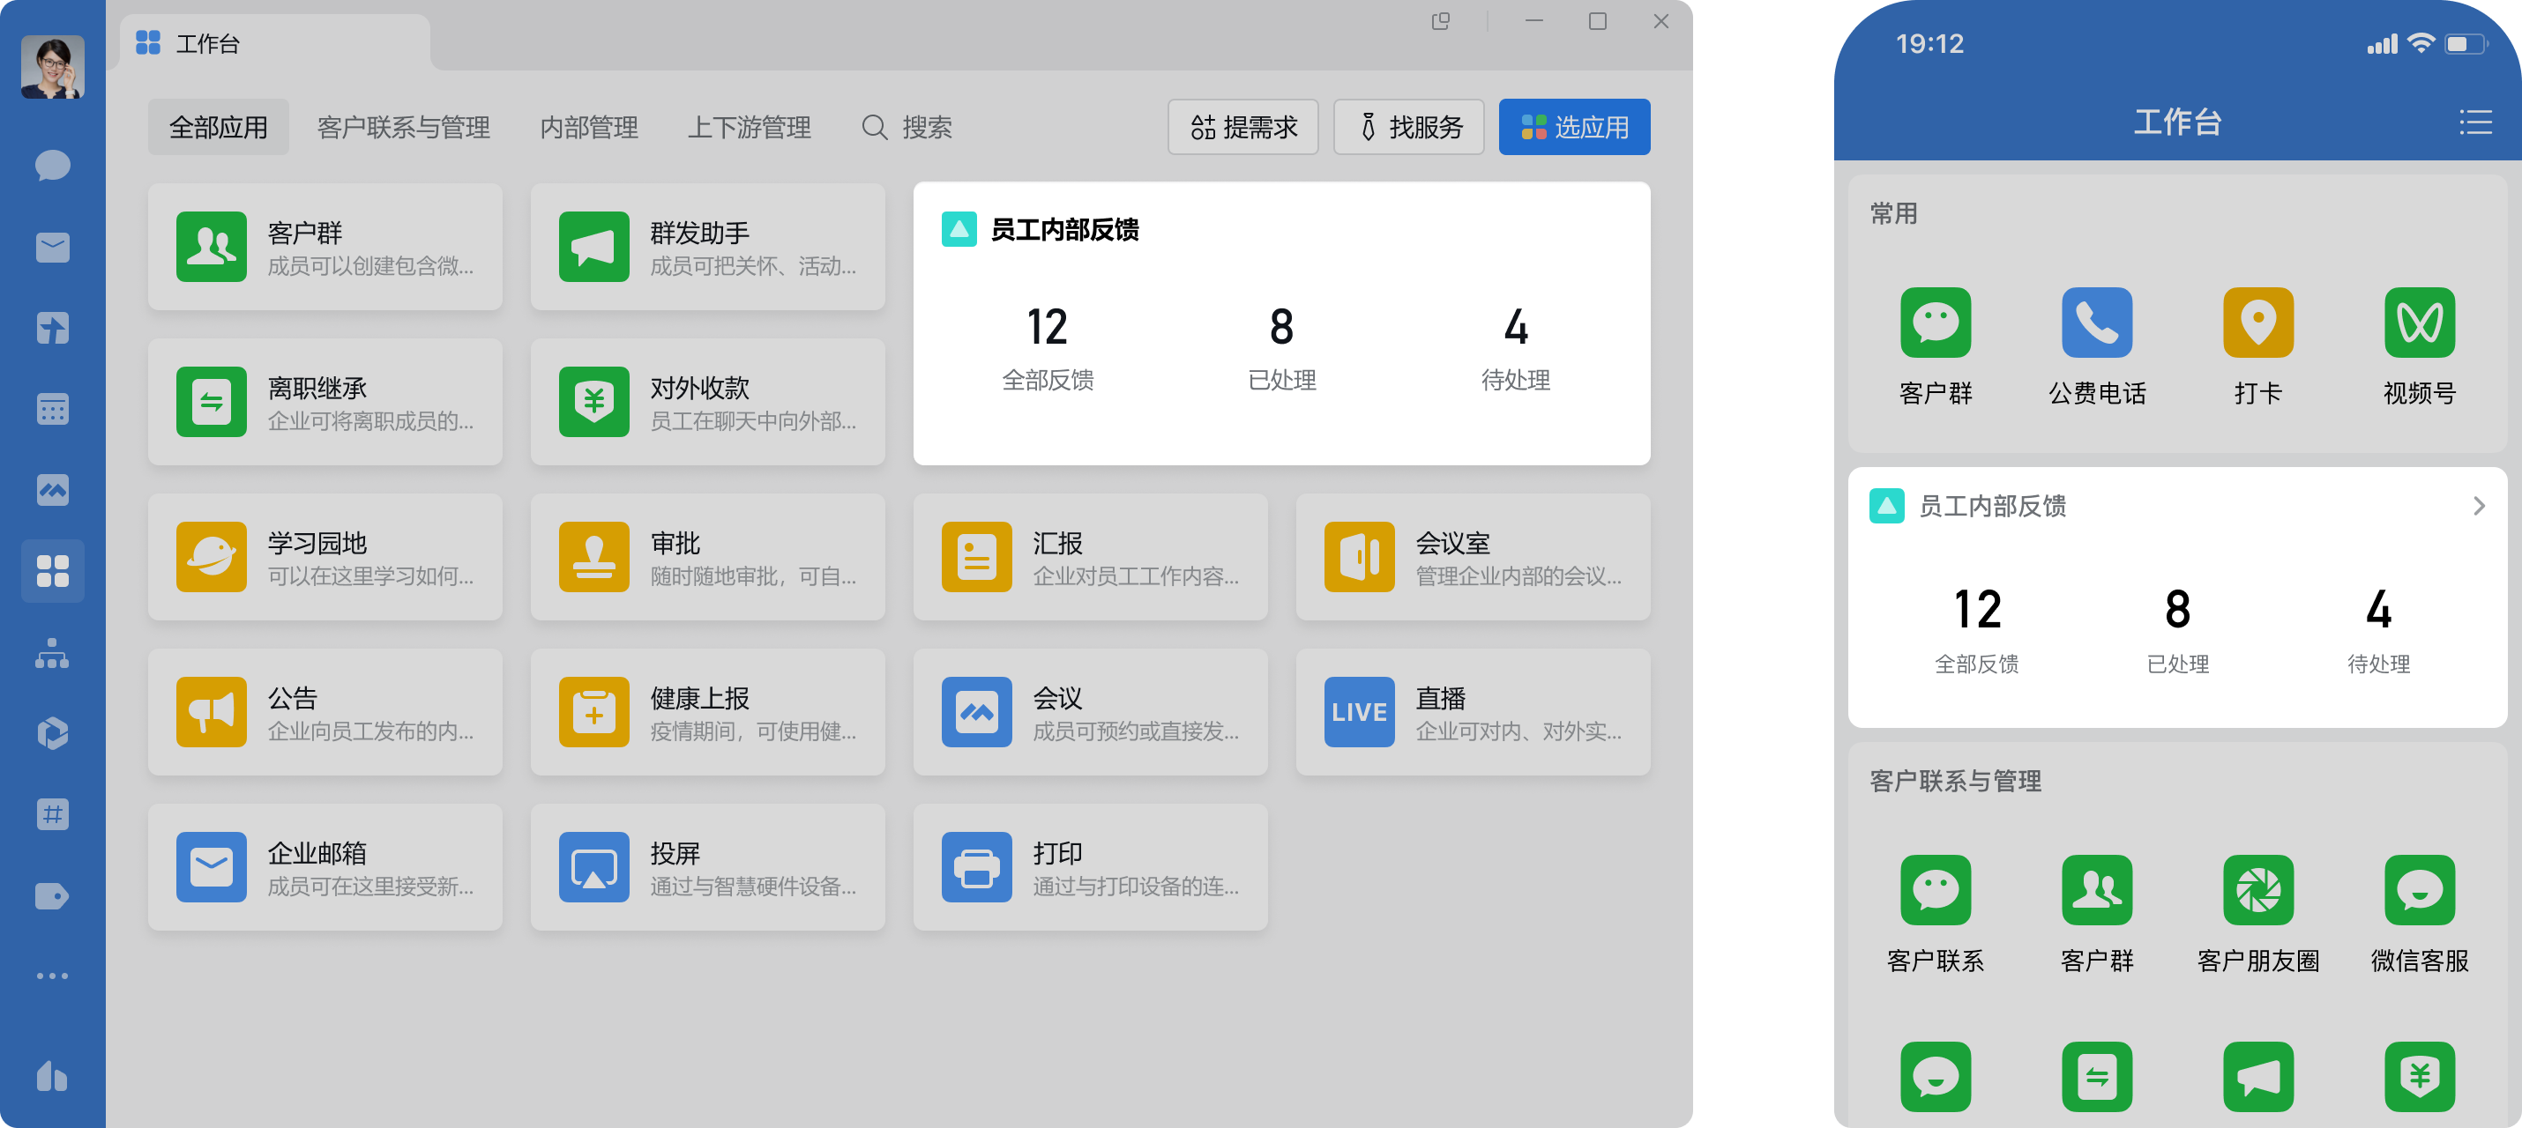
Task: Open the 打卡 check-in icon on phone
Action: tap(2257, 323)
